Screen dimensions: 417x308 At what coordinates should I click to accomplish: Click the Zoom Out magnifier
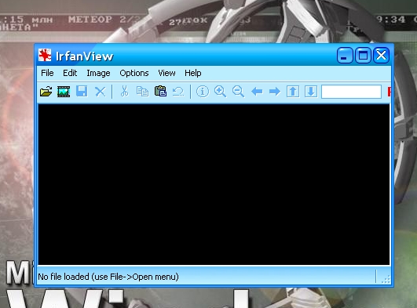coord(238,92)
